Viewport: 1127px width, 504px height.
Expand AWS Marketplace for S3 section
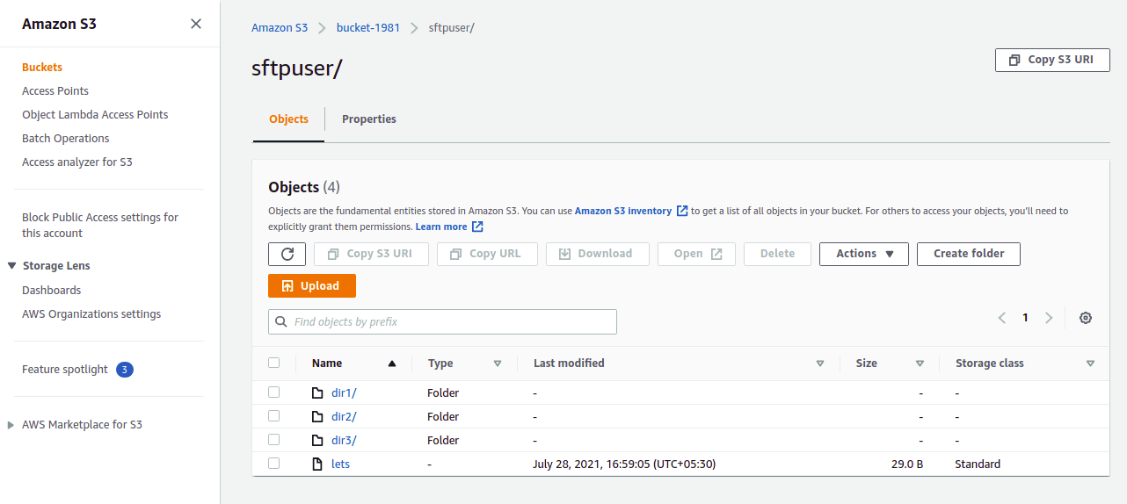pyautogui.click(x=11, y=425)
